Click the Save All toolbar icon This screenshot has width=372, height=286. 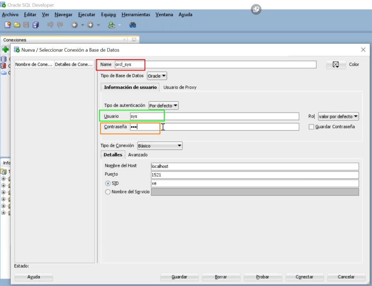tap(36, 25)
